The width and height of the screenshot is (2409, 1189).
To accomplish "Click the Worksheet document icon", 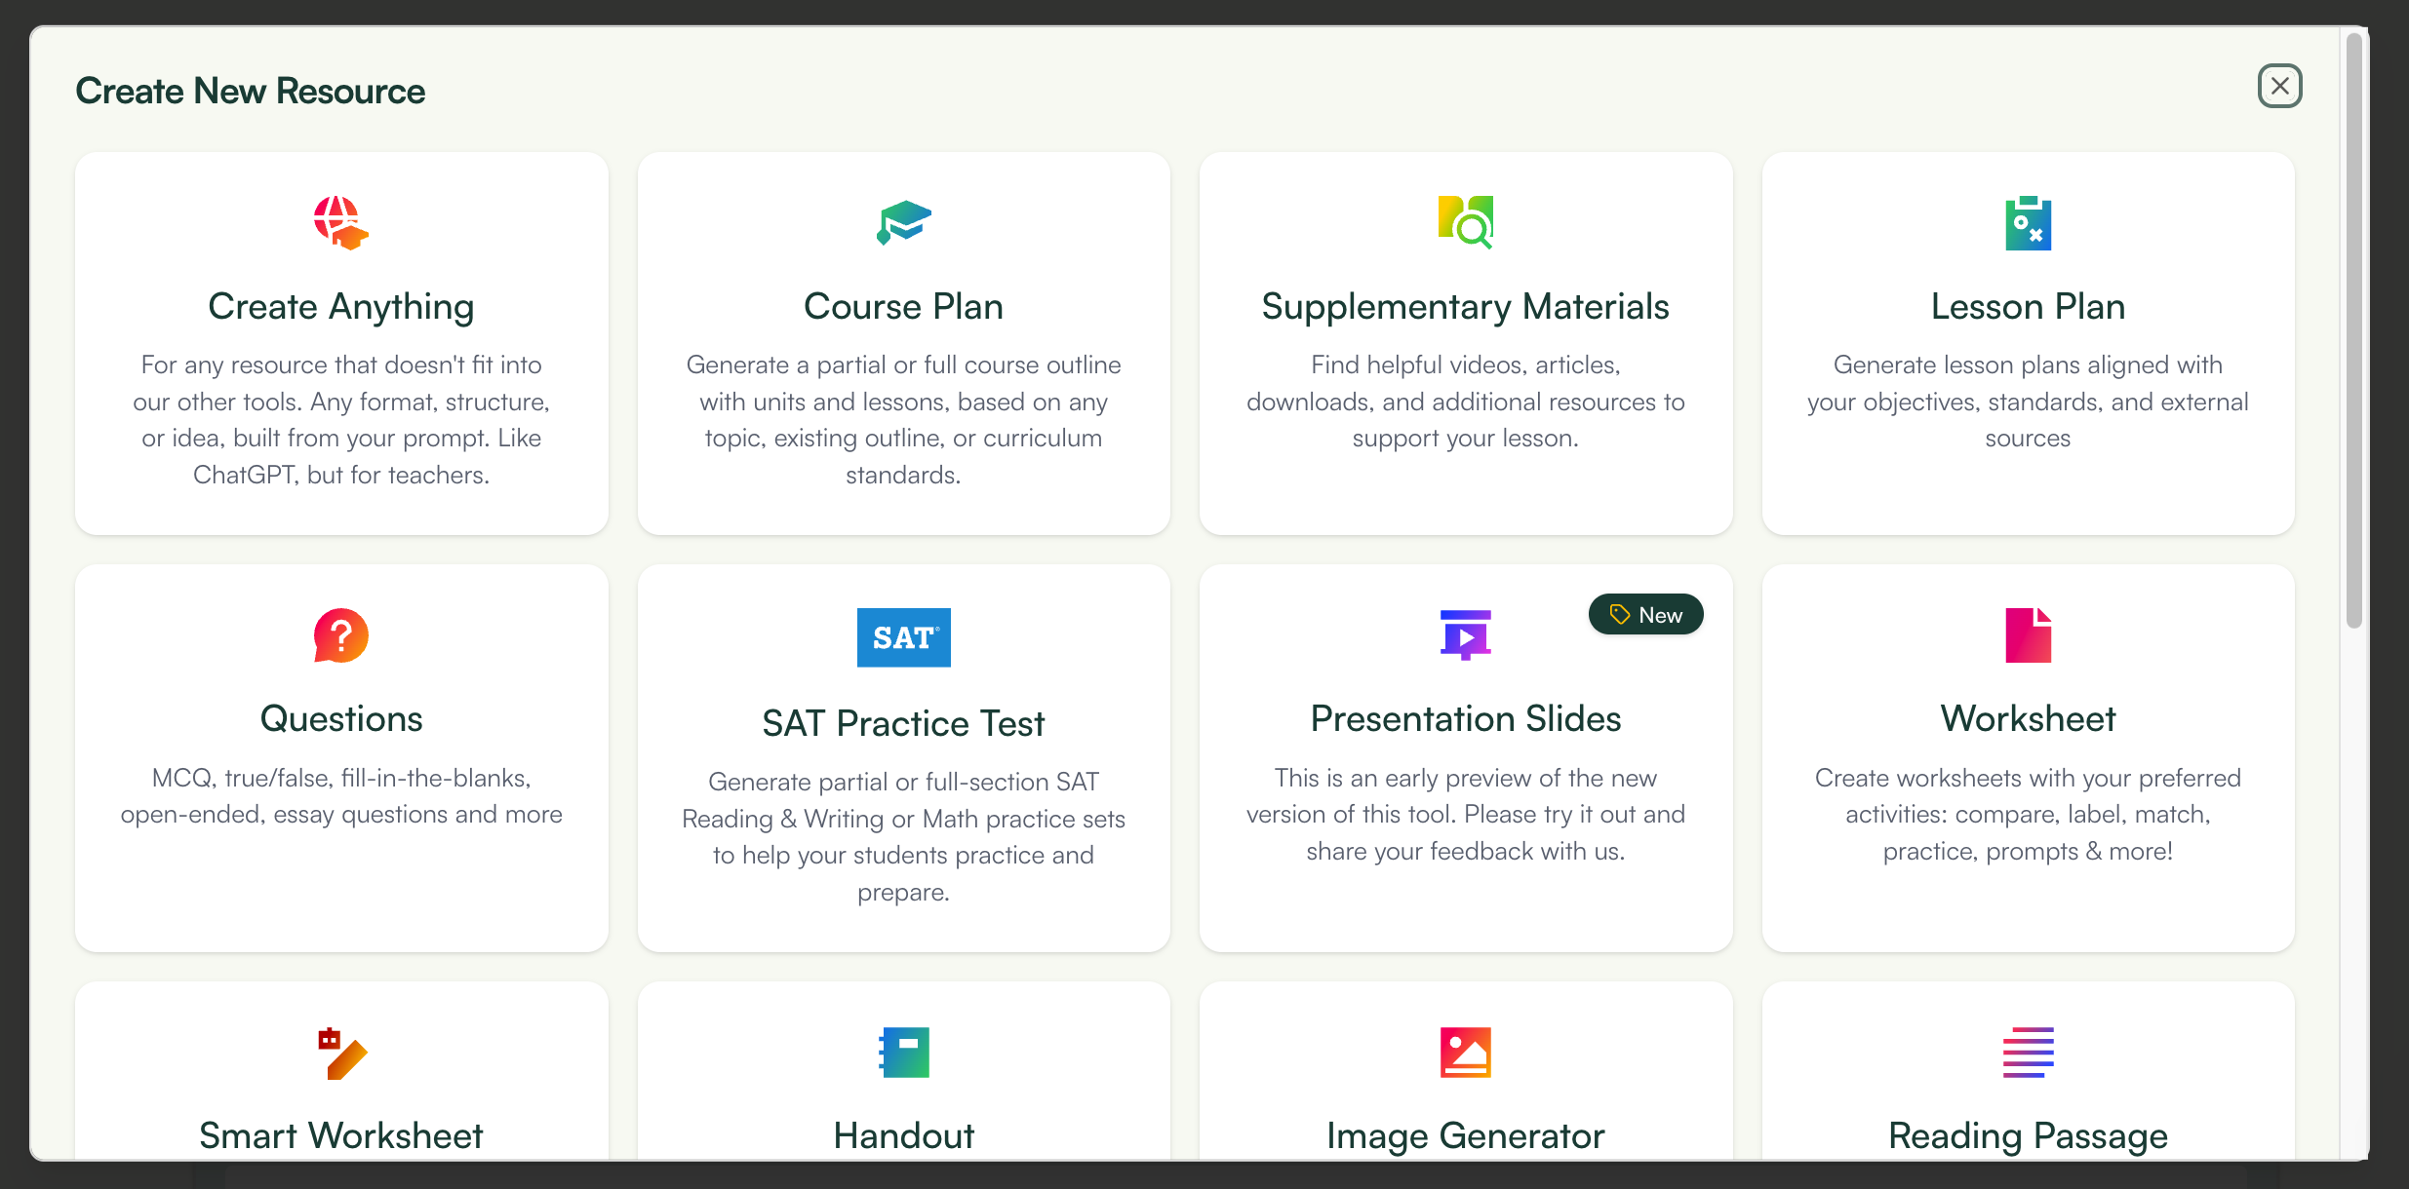I will [2028, 635].
